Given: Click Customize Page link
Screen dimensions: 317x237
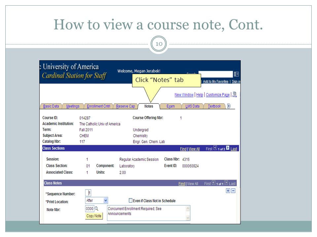Looking at the screenshot, I should coord(218,95).
